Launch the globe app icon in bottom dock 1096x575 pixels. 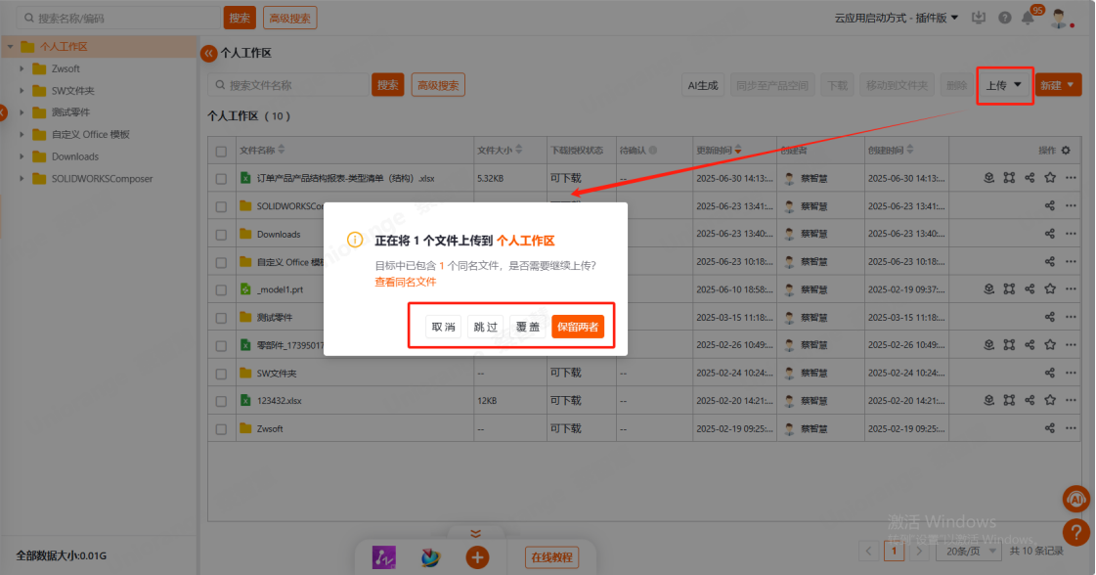tap(430, 557)
